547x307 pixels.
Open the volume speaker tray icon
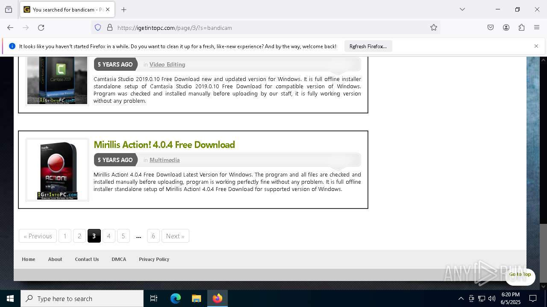[492, 298]
